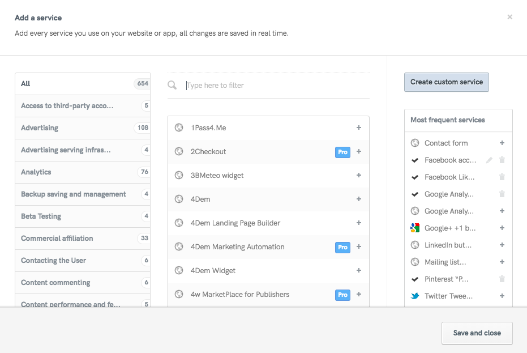Add the 3BMeteo widget with its plus icon
The image size is (527, 353).
click(x=359, y=176)
